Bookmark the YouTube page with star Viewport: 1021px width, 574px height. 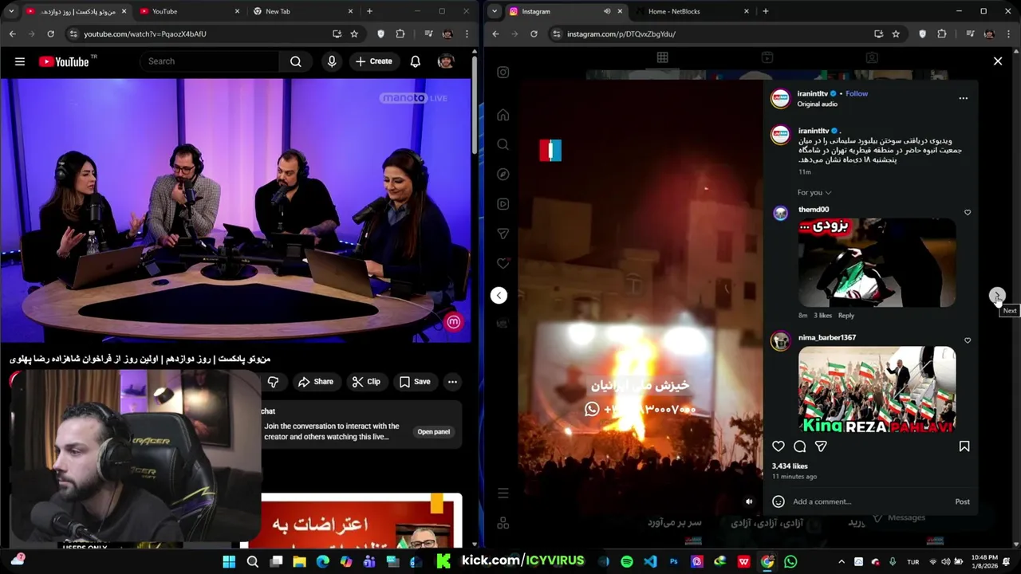(354, 34)
